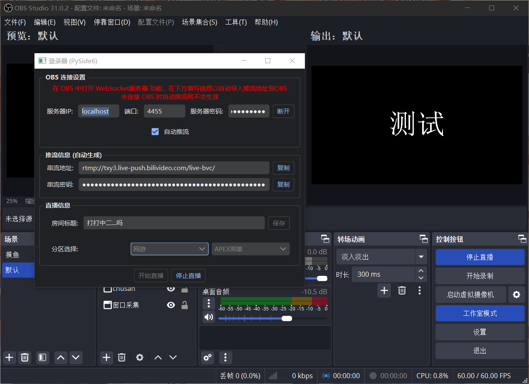The width and height of the screenshot is (529, 384).
Task: Copy the 串流地址 with 复制 button
Action: [284, 168]
